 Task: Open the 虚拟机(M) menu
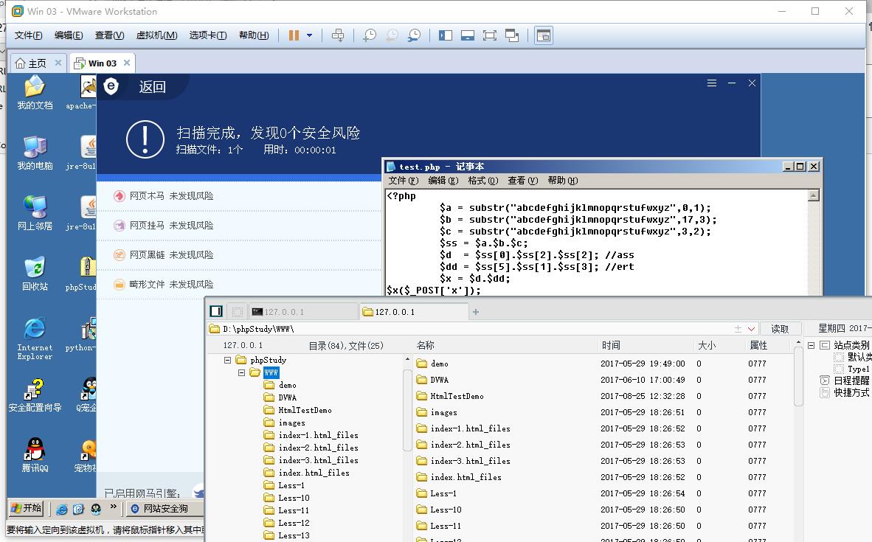pyautogui.click(x=156, y=35)
